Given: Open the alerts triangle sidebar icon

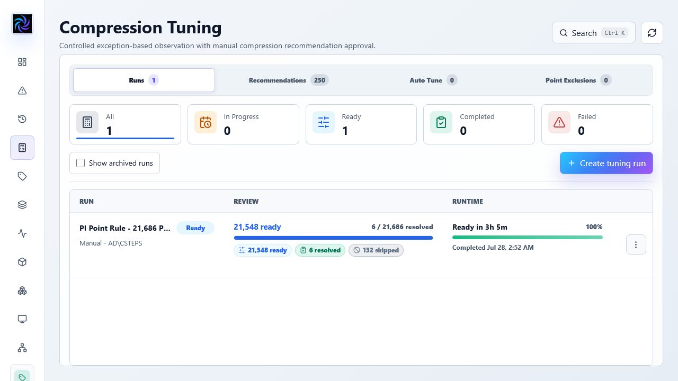Looking at the screenshot, I should (x=22, y=90).
